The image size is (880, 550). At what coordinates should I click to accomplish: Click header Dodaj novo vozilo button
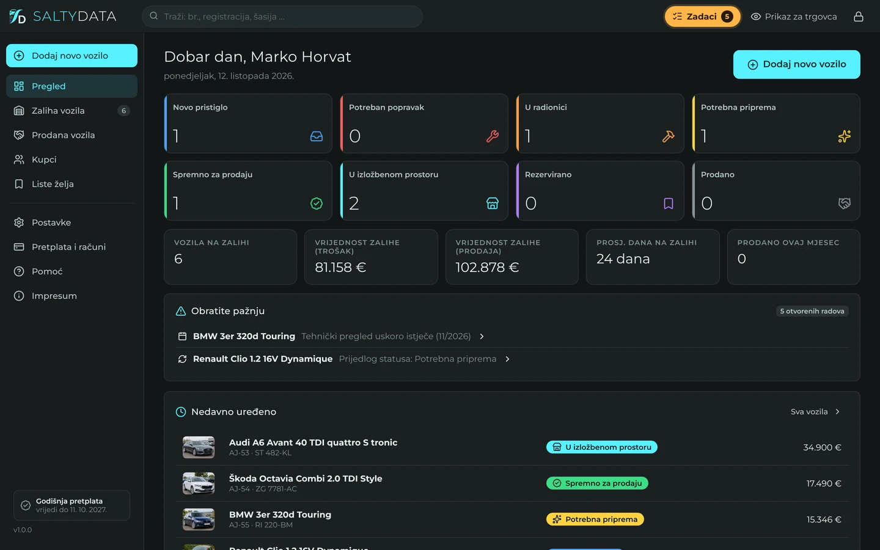(x=797, y=64)
